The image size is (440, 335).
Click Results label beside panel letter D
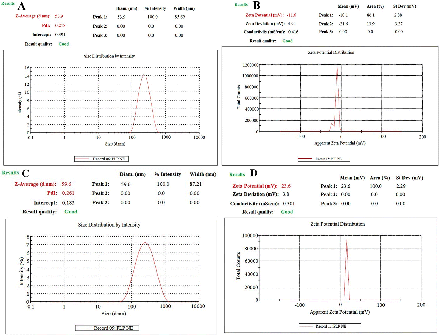click(x=237, y=175)
